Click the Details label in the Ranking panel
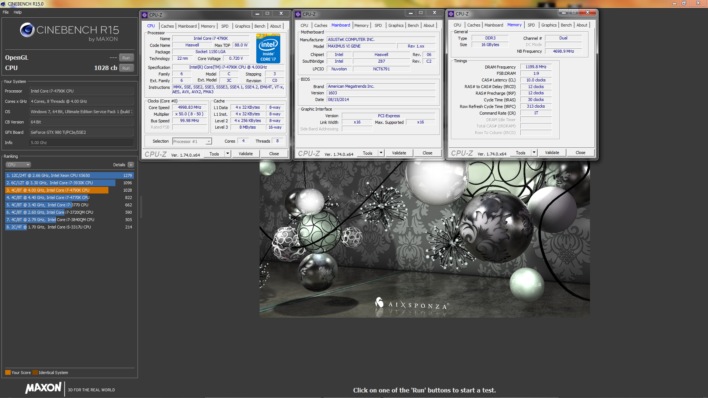Image resolution: width=708 pixels, height=398 pixels. tap(119, 165)
